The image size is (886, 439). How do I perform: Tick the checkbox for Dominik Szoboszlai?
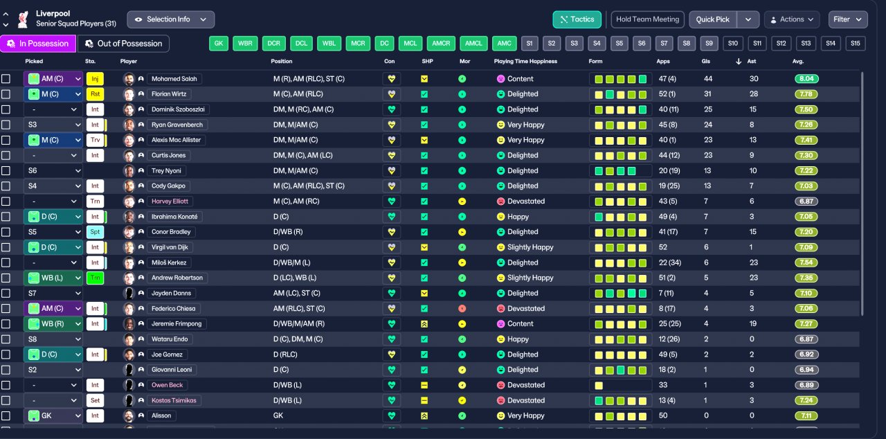point(6,109)
